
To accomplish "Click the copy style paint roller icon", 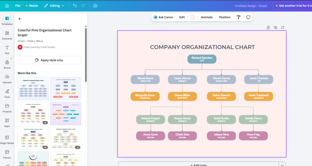I will pos(239,17).
